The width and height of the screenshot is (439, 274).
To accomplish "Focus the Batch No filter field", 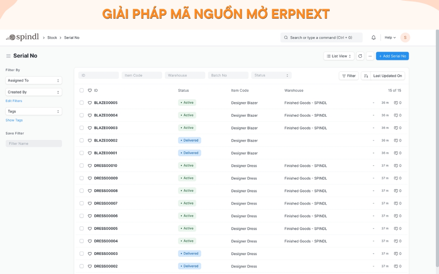I will click(228, 75).
